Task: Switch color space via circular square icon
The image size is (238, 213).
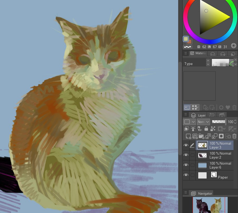Action: [234, 45]
